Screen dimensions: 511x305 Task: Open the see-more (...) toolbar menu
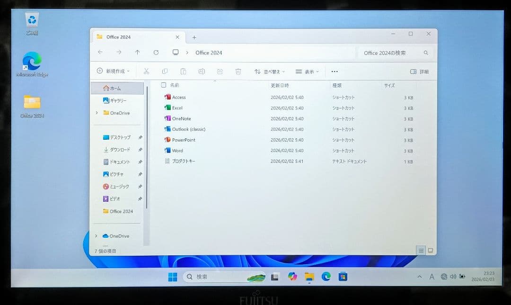coord(335,71)
